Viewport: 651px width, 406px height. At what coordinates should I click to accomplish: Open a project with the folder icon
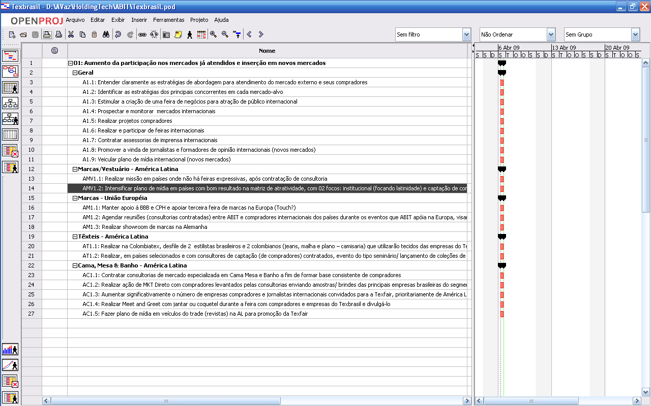[x=23, y=35]
